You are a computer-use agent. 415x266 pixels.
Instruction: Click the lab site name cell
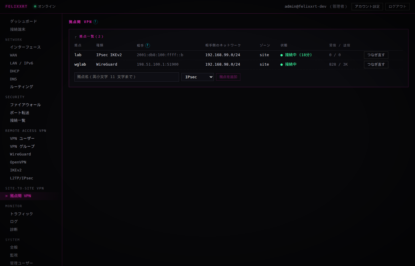click(x=78, y=55)
